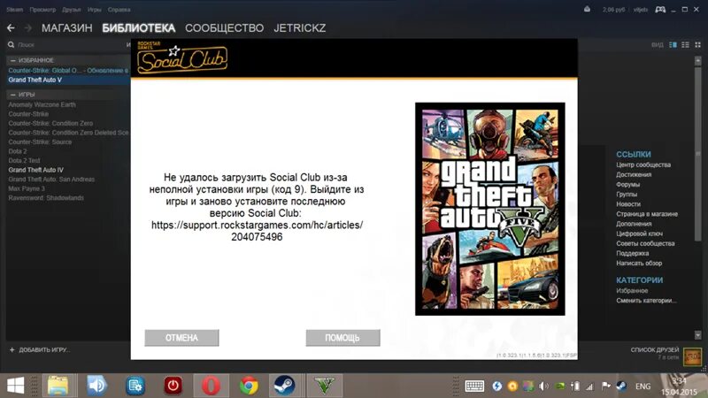Viewport: 708px width, 398px height.
Task: Open the touch keyboard tray icon
Action: click(x=474, y=386)
